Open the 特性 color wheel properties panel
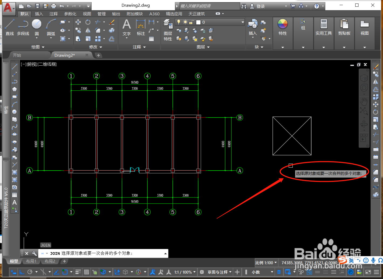Image resolution: width=383 pixels, height=279 pixels. pyautogui.click(x=283, y=27)
